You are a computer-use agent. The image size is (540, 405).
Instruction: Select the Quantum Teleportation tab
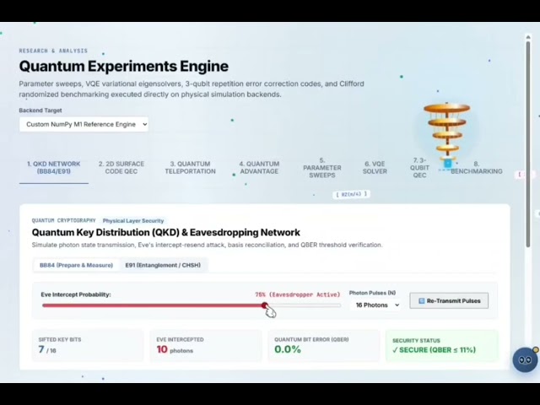[x=190, y=168]
